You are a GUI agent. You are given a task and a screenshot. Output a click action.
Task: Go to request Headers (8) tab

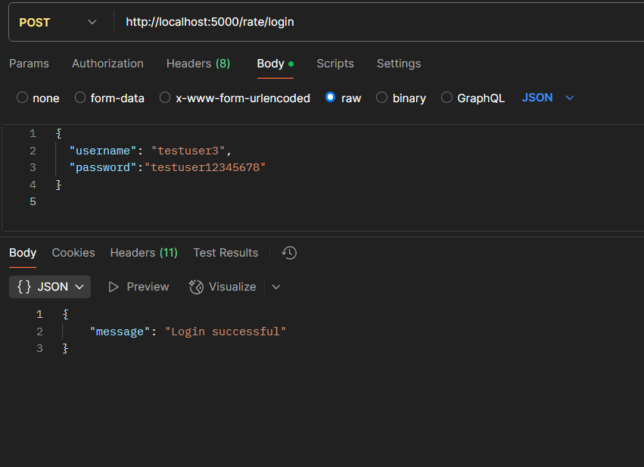tap(198, 64)
